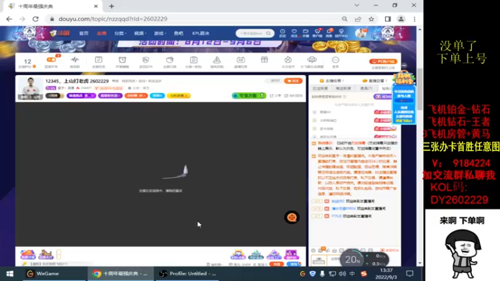Switch to the 贵宾 tab
Image resolution: width=500 pixels, height=281 pixels.
pos(366,89)
